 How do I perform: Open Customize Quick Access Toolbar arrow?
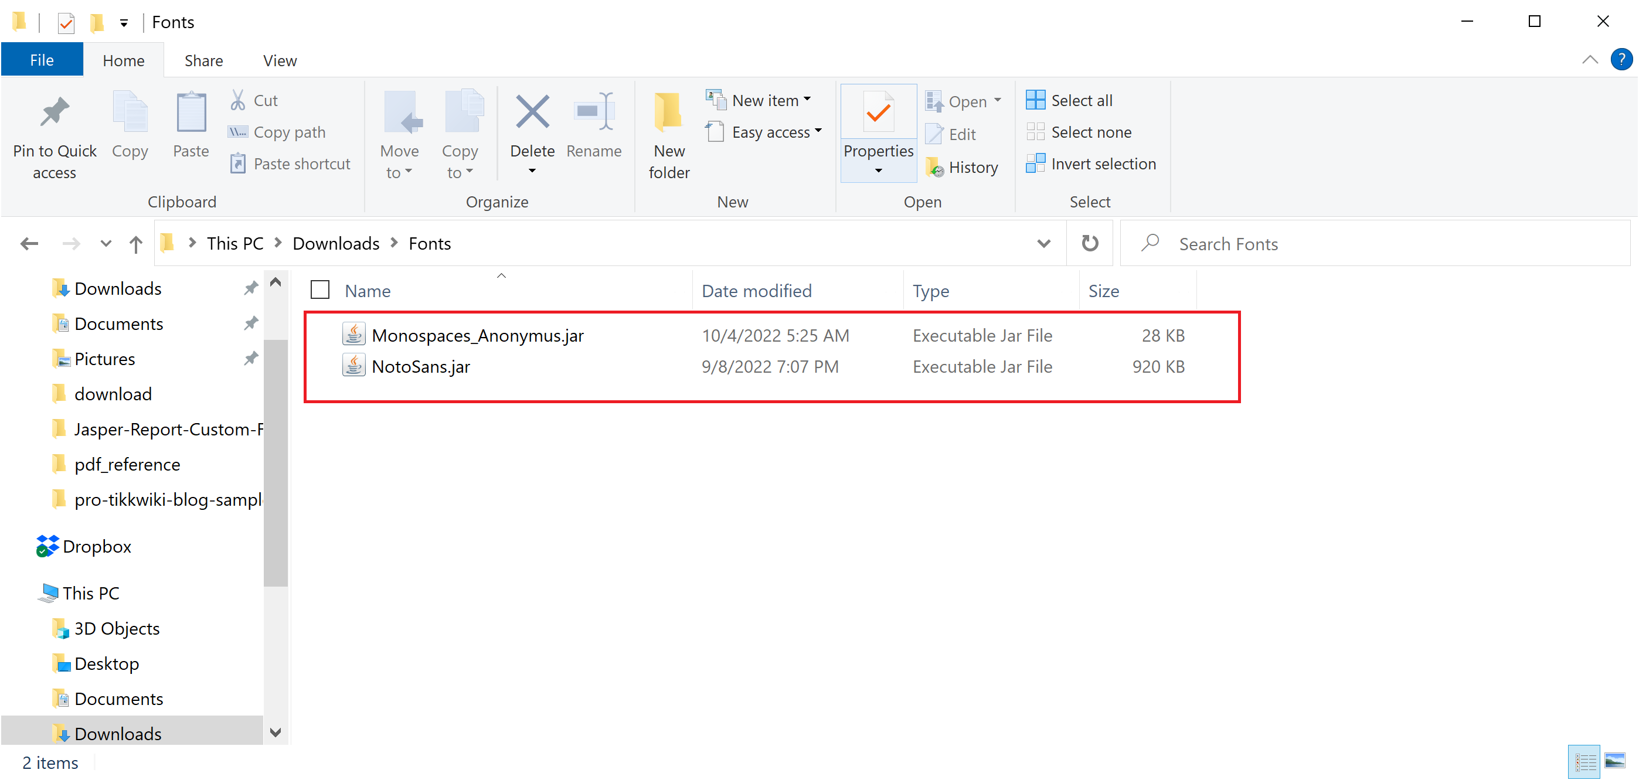coord(124,23)
